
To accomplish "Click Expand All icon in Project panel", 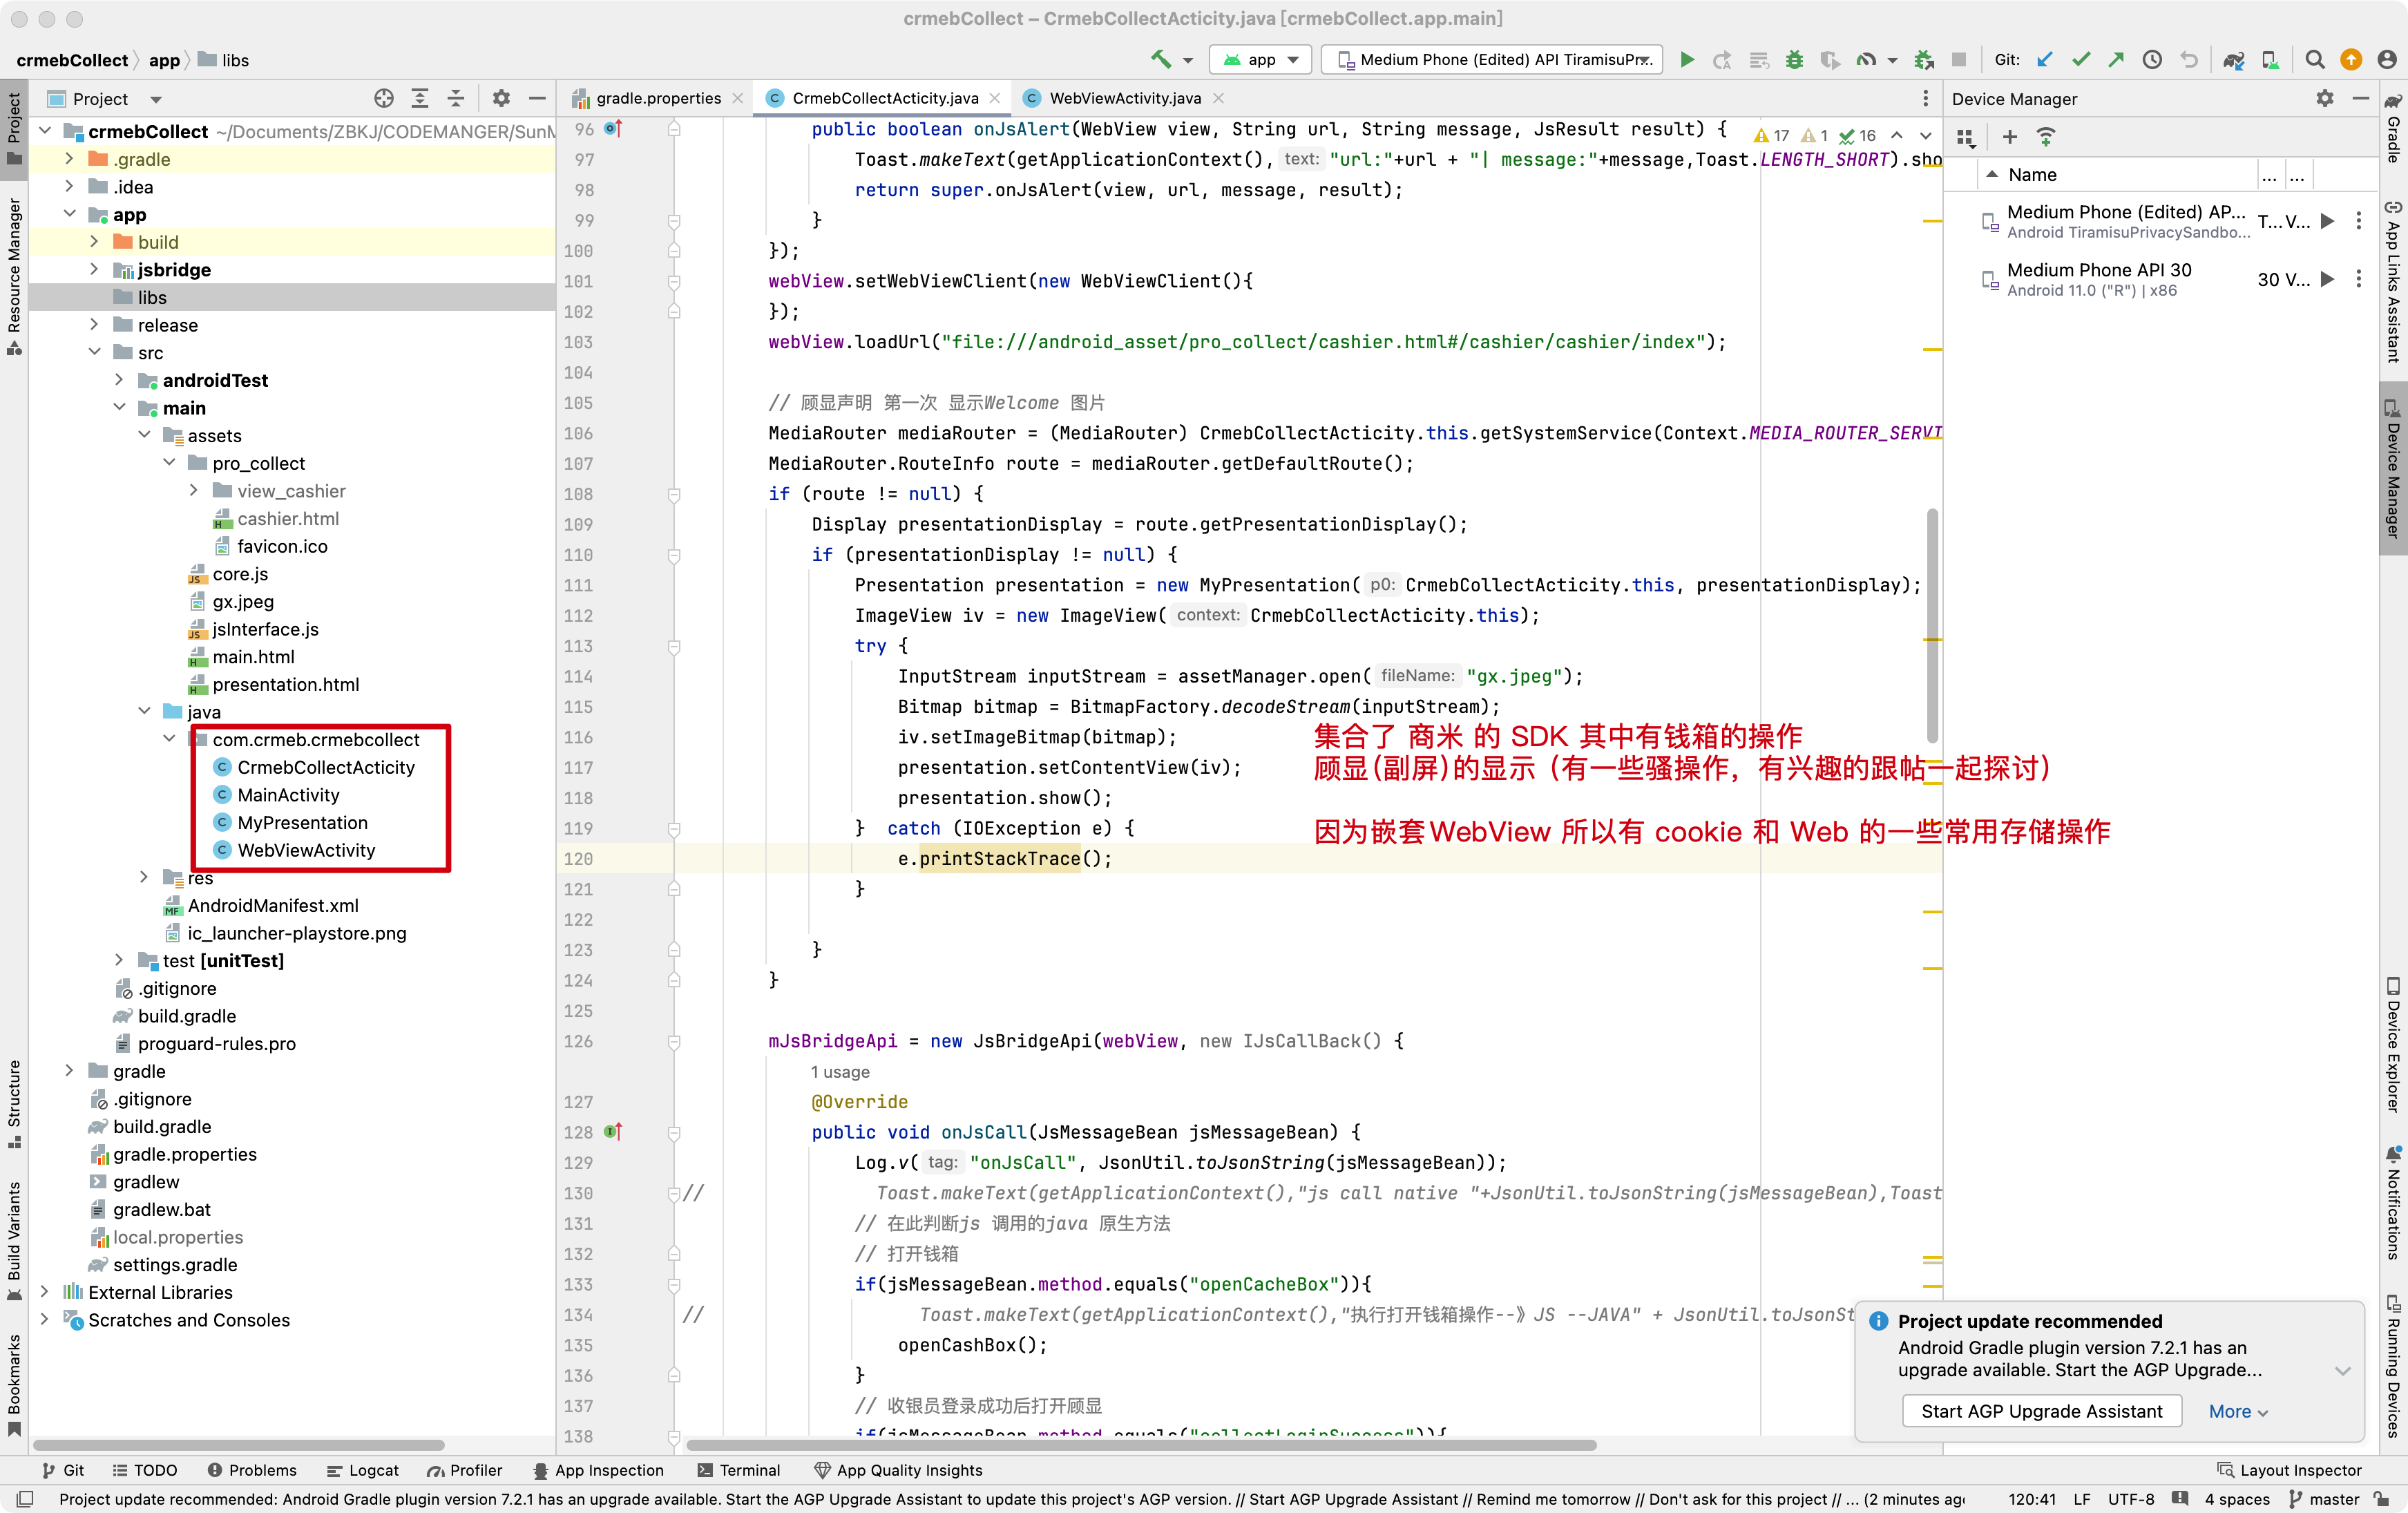I will [420, 98].
